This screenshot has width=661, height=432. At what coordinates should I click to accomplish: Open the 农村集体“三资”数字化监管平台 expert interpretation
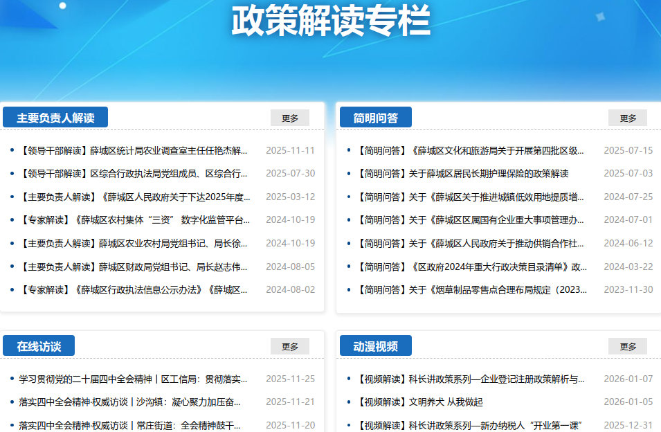[x=134, y=220]
